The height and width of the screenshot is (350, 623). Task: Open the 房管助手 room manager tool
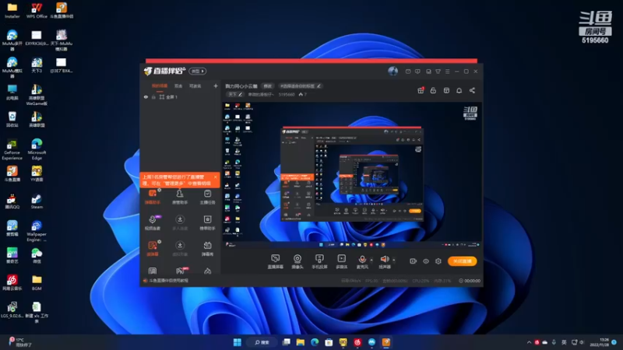[x=180, y=197]
